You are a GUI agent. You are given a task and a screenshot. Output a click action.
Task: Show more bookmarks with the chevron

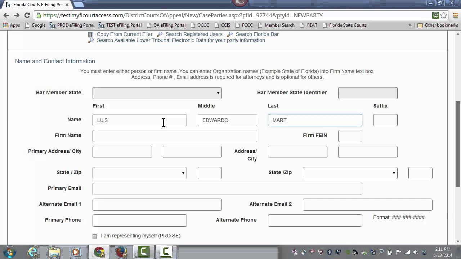point(410,25)
